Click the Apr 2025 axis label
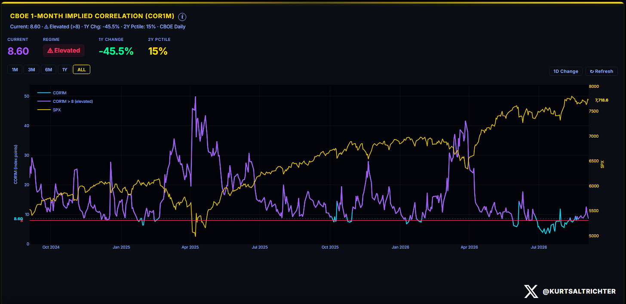626x304 pixels. (190, 247)
